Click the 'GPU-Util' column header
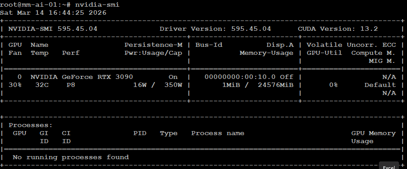Image resolution: width=407 pixels, height=169 pixels. point(325,53)
